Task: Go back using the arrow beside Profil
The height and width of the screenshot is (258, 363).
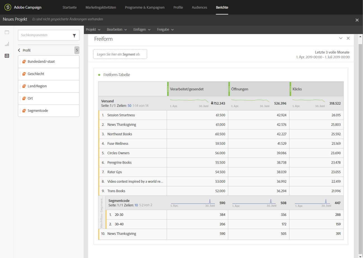Action: click(19, 50)
